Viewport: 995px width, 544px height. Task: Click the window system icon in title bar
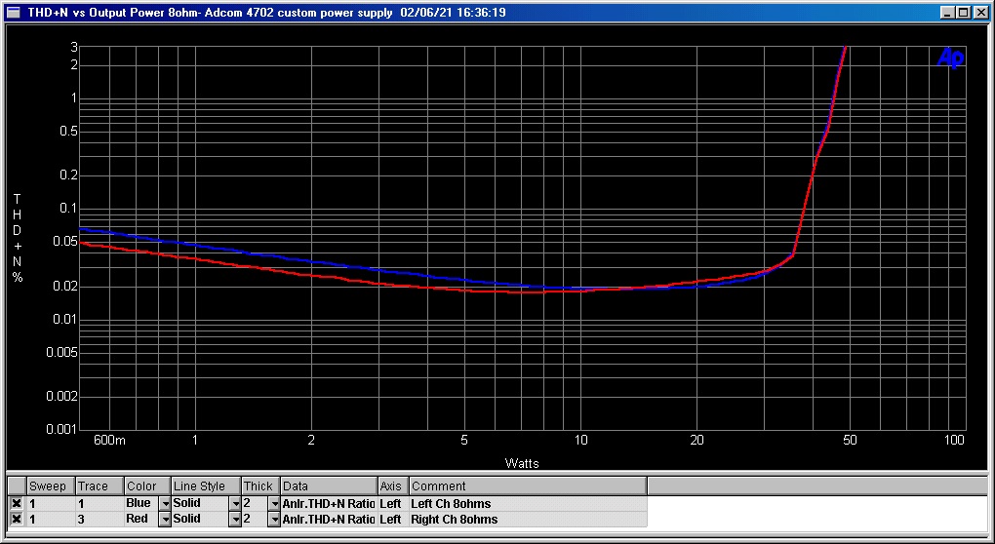(15, 12)
